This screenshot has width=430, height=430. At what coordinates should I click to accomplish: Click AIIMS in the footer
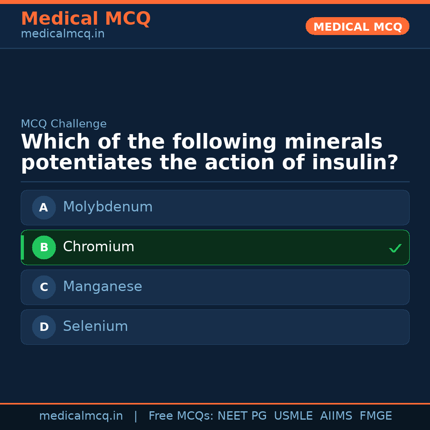click(336, 416)
